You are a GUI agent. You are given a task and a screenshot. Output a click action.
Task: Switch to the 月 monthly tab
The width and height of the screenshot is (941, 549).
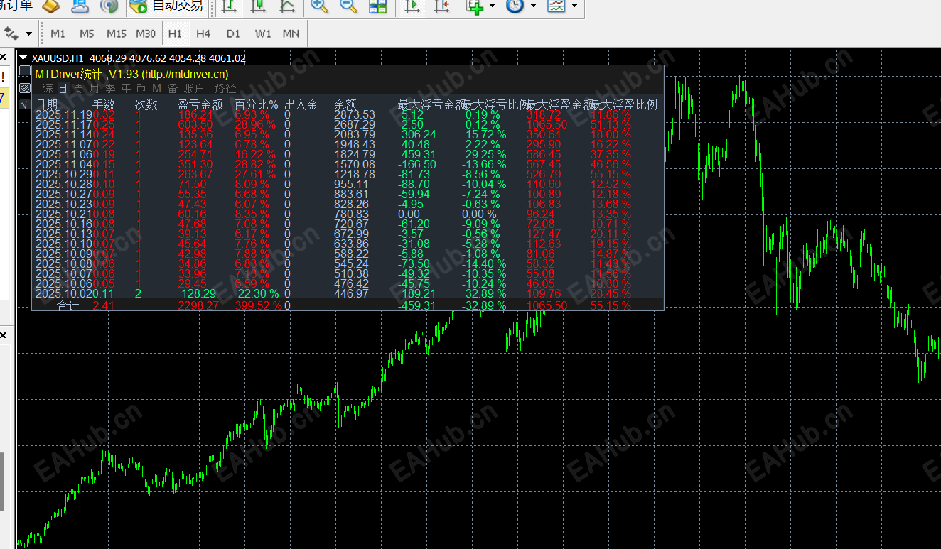[95, 89]
